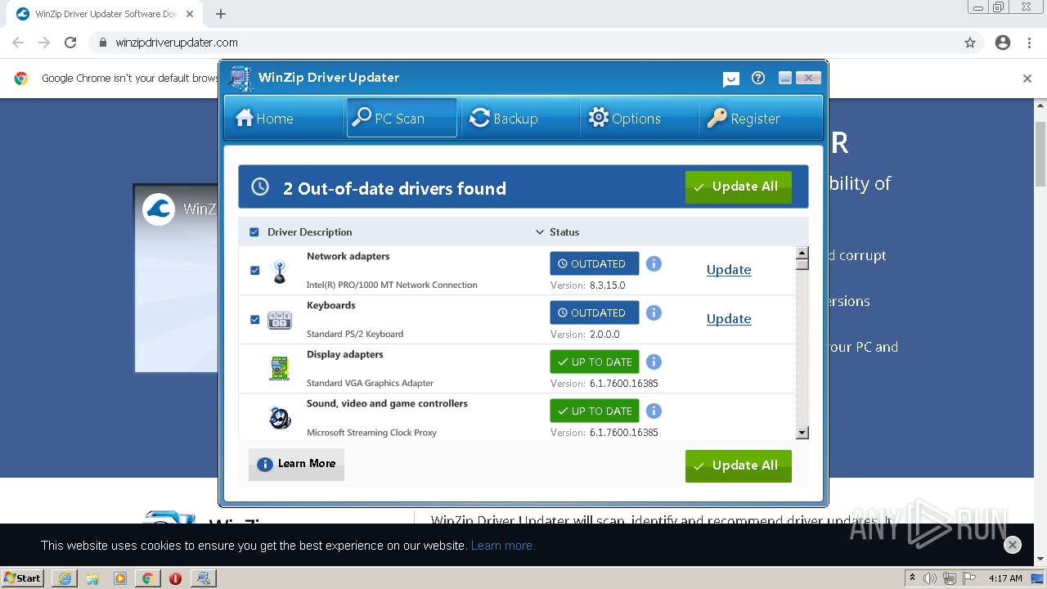This screenshot has width=1047, height=589.
Task: Click the WinZip Driver Updater title bar logo
Action: [240, 79]
